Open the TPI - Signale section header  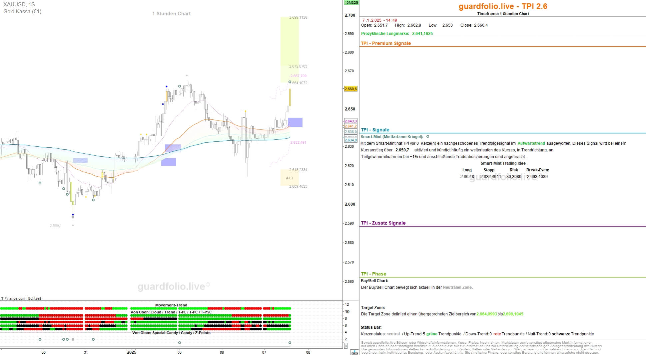375,130
